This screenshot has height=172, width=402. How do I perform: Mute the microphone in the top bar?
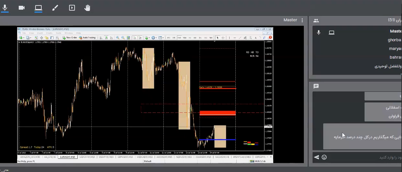coord(5,8)
